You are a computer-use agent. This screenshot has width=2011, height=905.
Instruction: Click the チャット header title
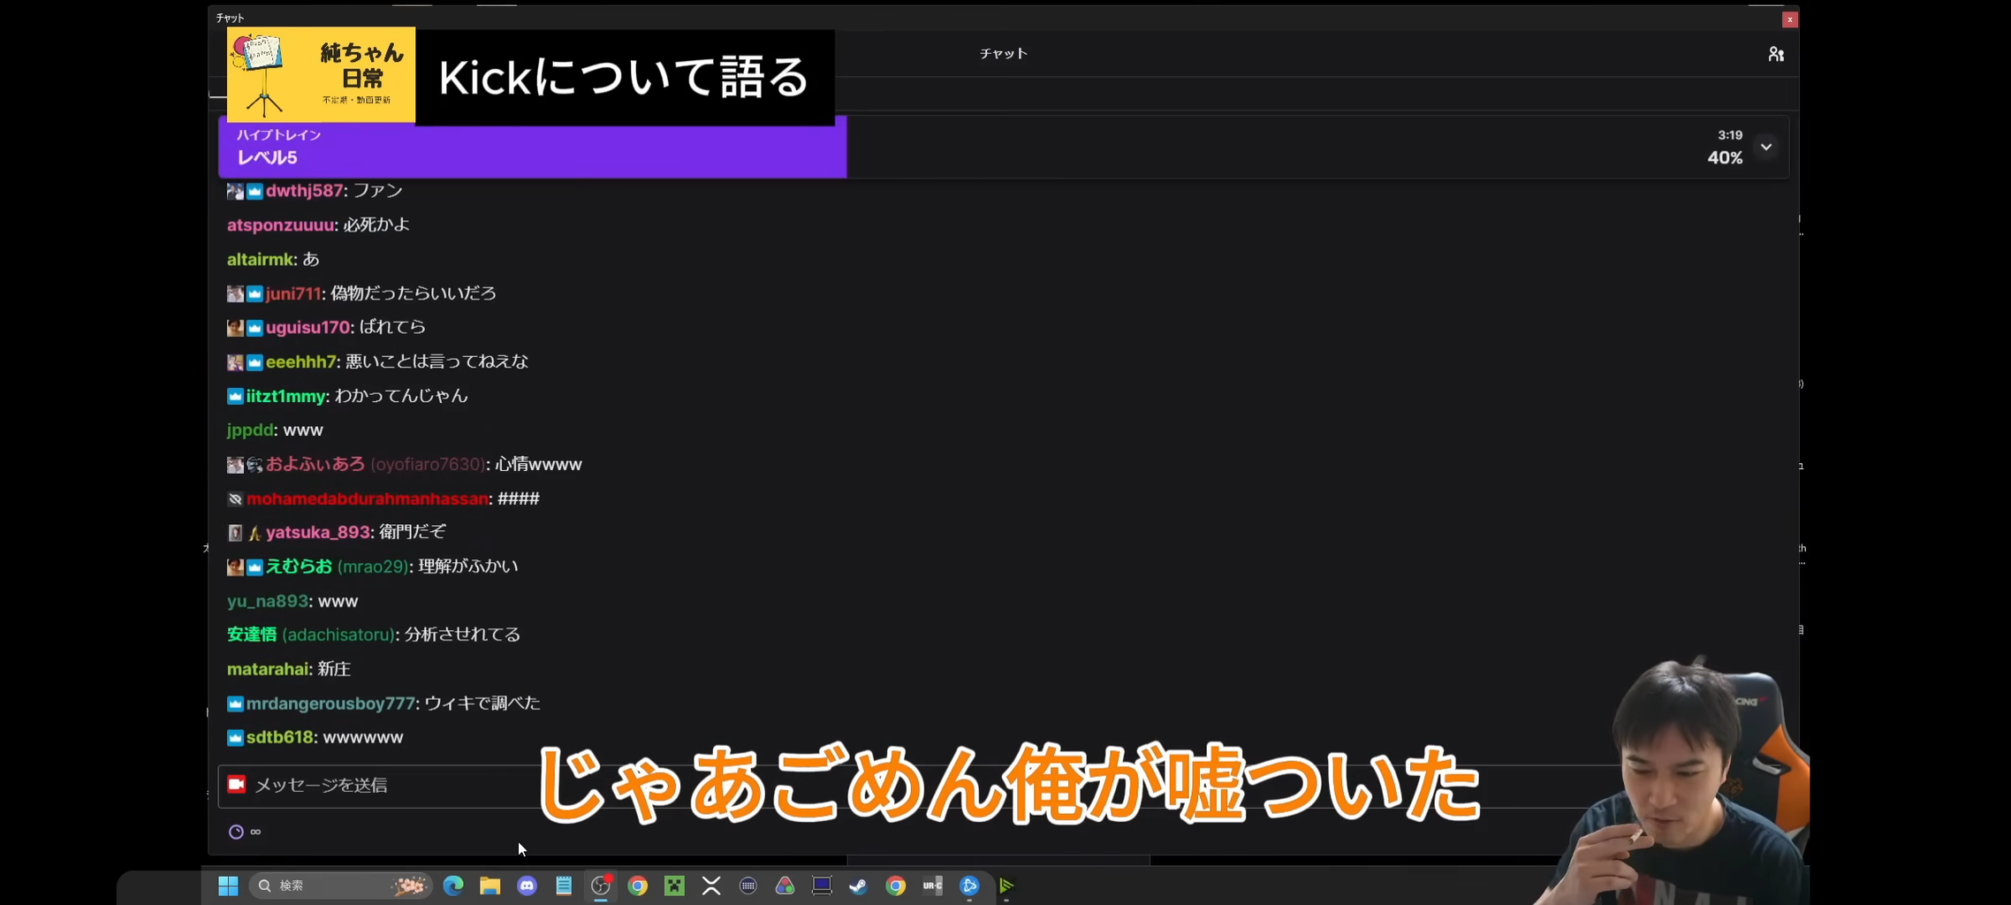pos(1004,54)
